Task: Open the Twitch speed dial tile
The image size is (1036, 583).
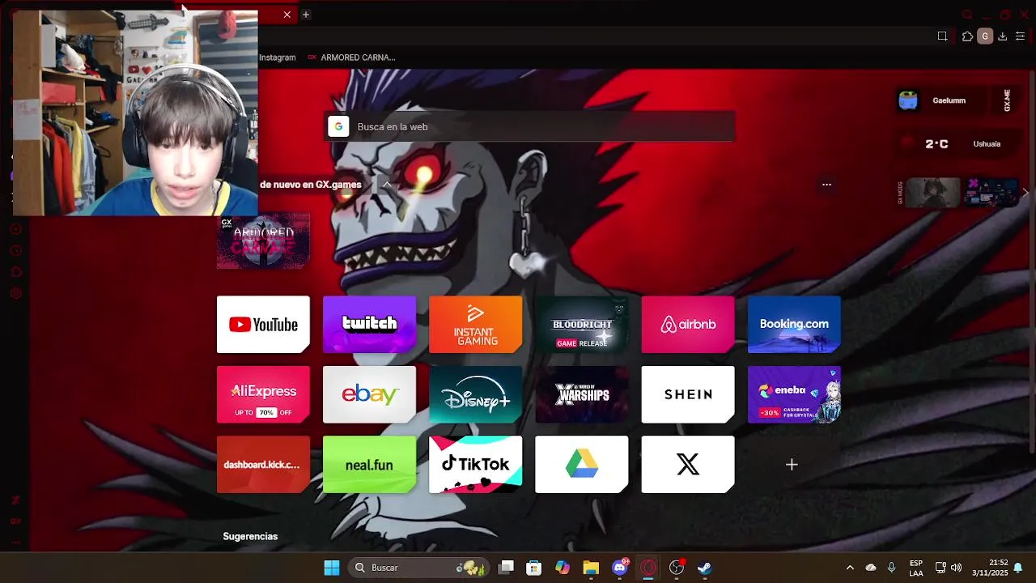Action: (x=369, y=325)
